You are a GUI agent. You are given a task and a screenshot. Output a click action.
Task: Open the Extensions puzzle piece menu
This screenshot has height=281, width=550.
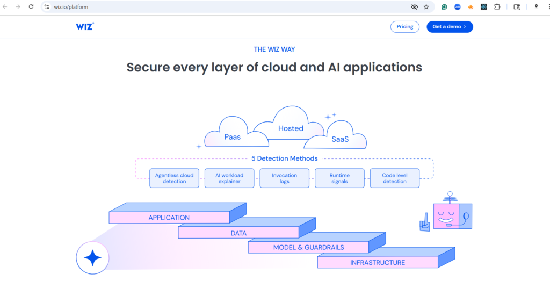pyautogui.click(x=497, y=7)
